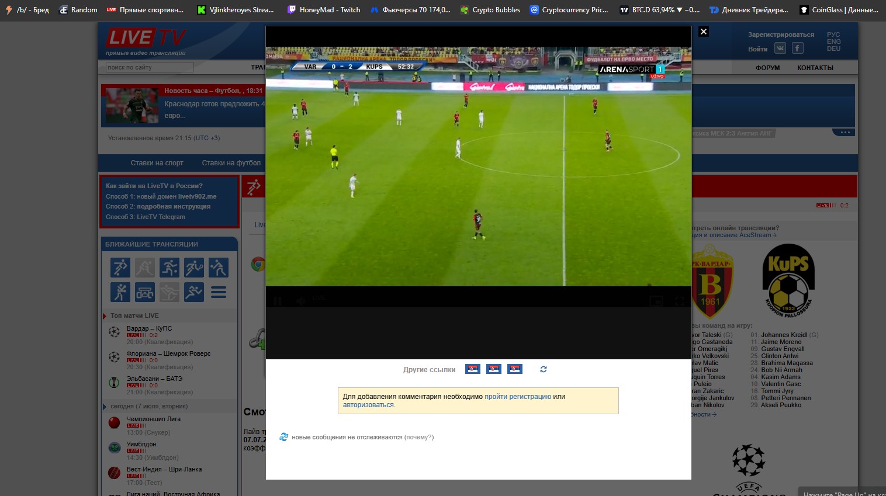Follow the авторизоваться link
This screenshot has width=886, height=496.
click(x=368, y=405)
